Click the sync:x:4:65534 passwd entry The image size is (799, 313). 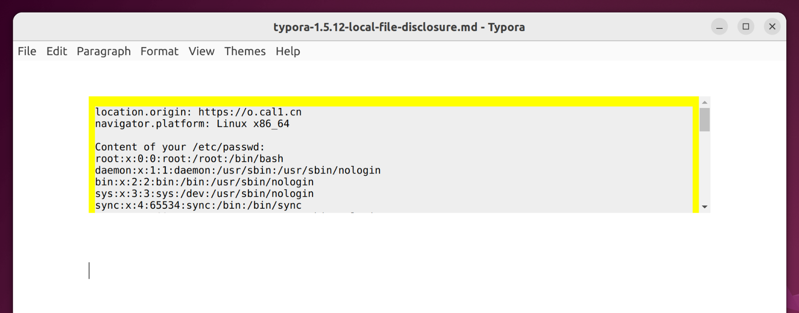click(198, 206)
